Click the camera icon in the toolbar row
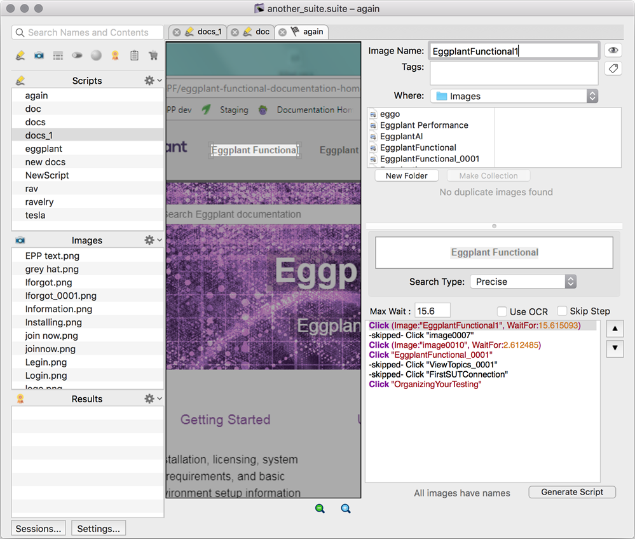Viewport: 635px width, 539px height. click(x=39, y=55)
